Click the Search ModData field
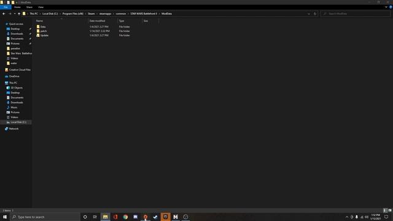 click(x=356, y=14)
